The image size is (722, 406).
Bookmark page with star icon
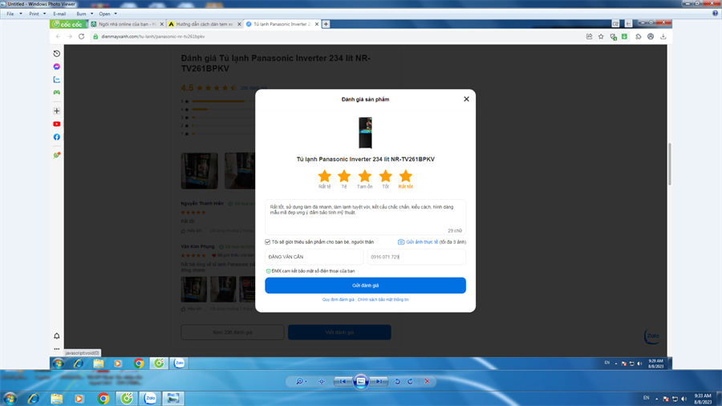pyautogui.click(x=601, y=36)
